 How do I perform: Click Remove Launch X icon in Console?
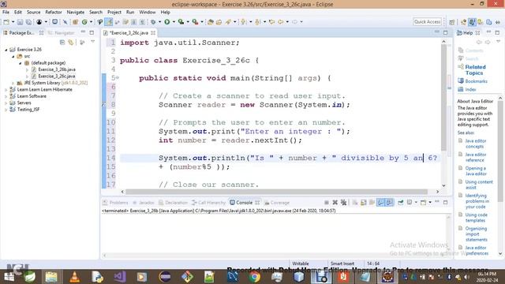335,203
